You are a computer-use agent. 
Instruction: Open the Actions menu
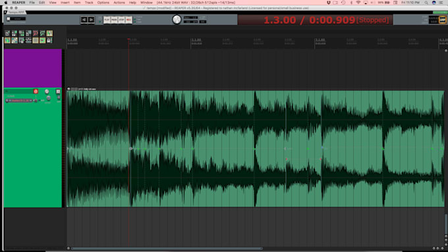pos(119,3)
